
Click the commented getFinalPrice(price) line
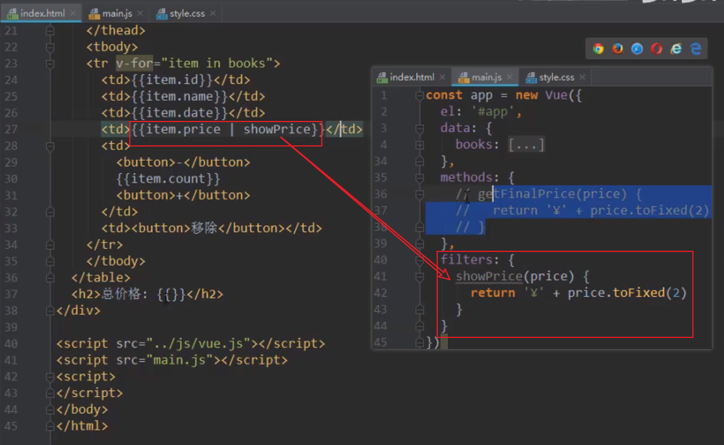[549, 194]
